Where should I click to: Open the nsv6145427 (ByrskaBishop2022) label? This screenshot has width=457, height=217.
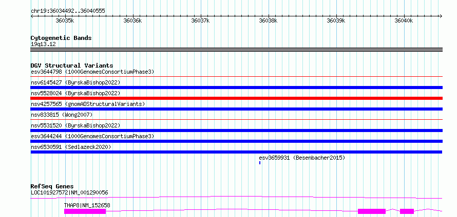75,82
